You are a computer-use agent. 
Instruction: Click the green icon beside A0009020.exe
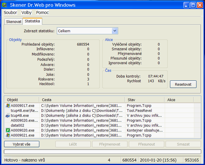8,130
